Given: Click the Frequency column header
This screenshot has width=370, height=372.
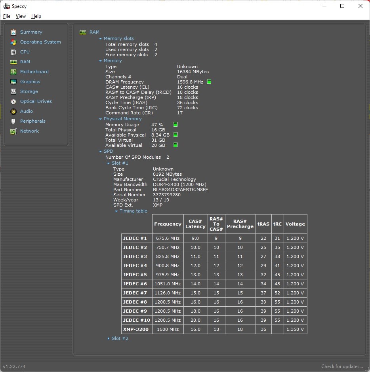Looking at the screenshot, I should coord(168,224).
